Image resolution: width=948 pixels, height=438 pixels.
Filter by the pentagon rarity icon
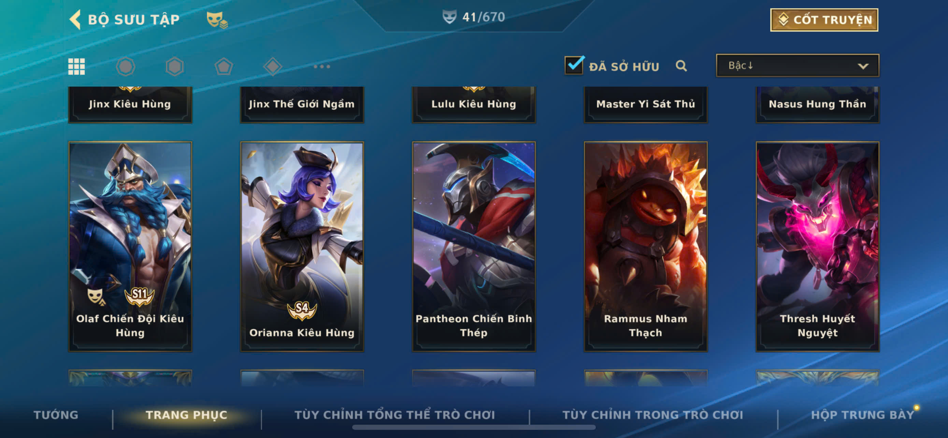[x=224, y=67]
